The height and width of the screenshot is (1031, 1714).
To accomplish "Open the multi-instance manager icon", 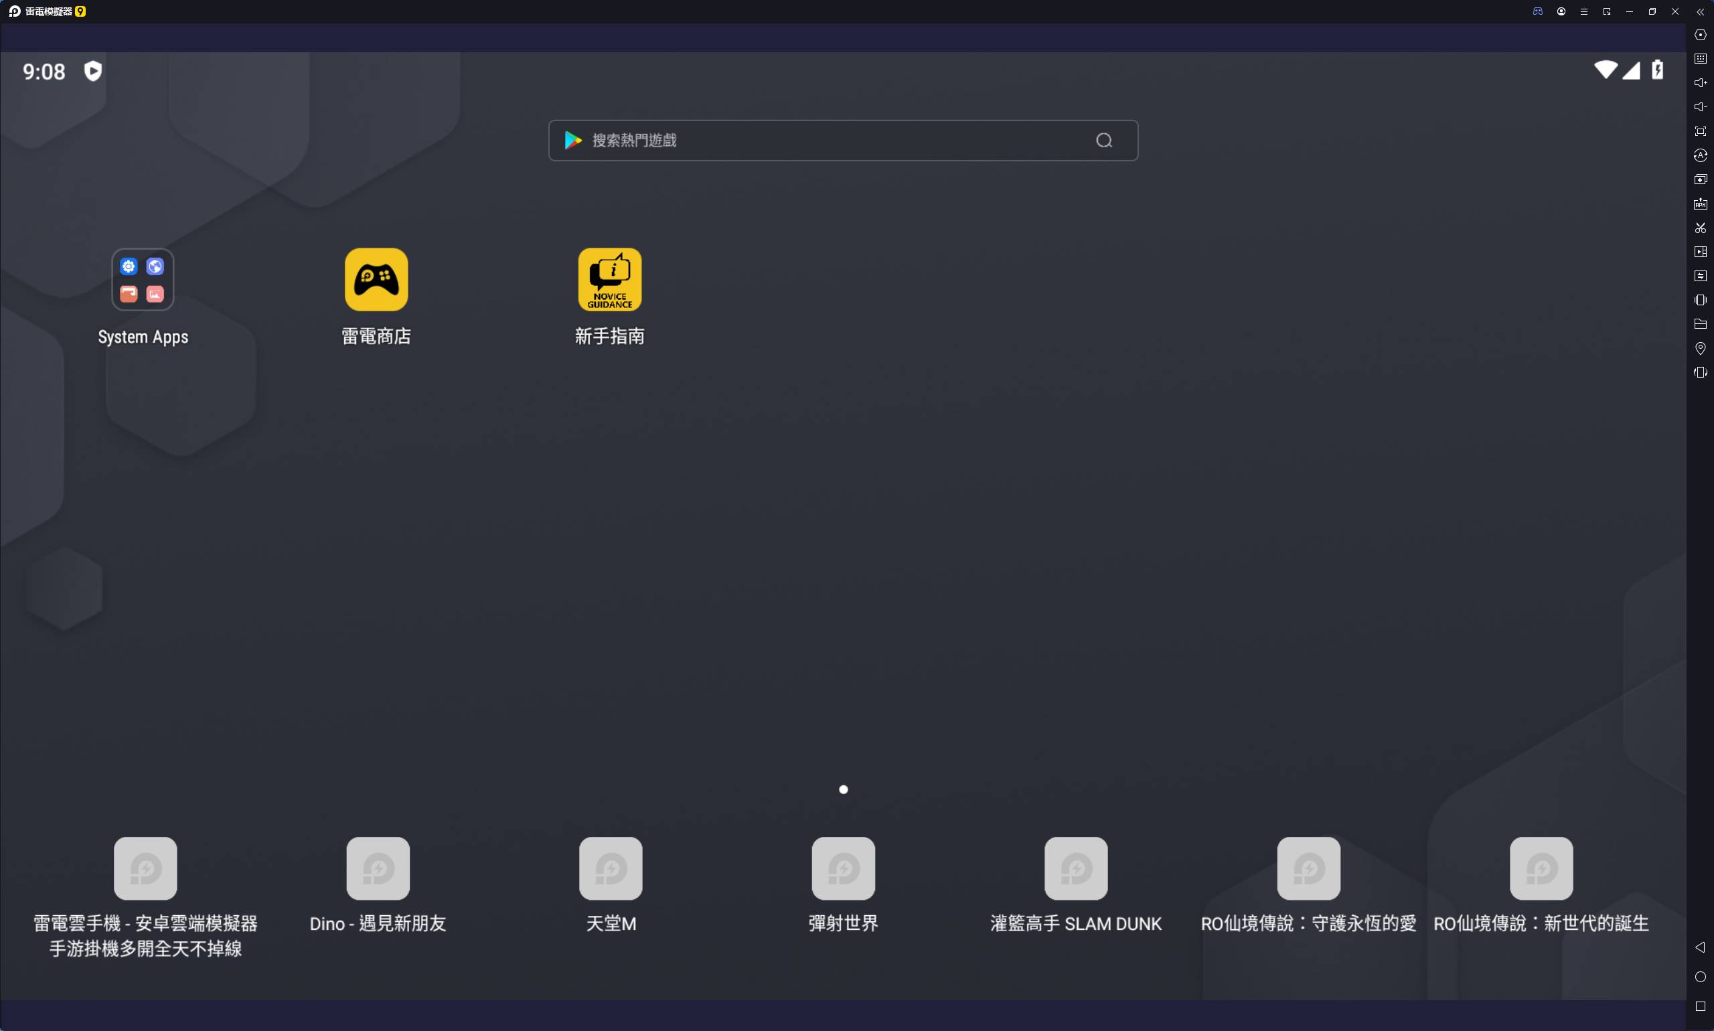I will (x=1700, y=179).
